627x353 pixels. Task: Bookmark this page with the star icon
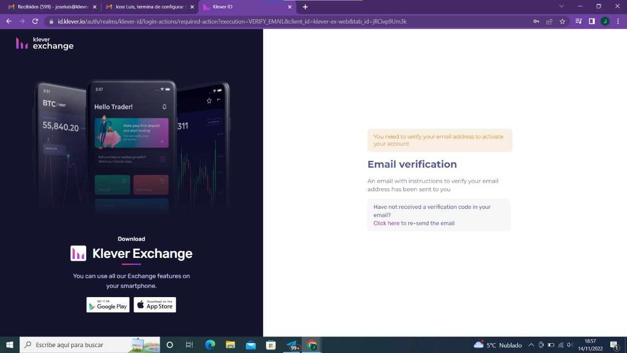point(562,22)
